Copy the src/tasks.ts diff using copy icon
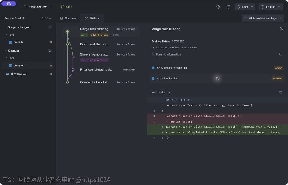The image size is (288, 185). (280, 92)
